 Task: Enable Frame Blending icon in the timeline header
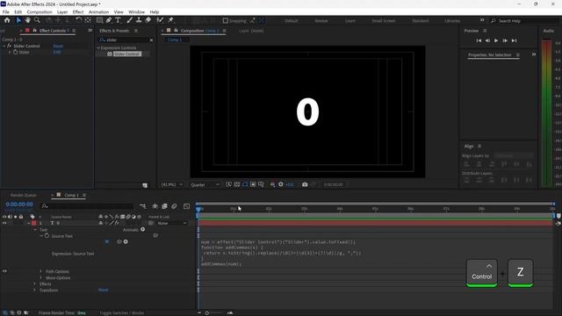(164, 206)
